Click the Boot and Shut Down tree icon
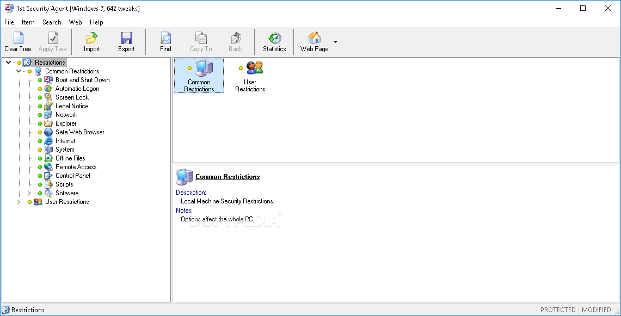621x316 pixels. 48,80
